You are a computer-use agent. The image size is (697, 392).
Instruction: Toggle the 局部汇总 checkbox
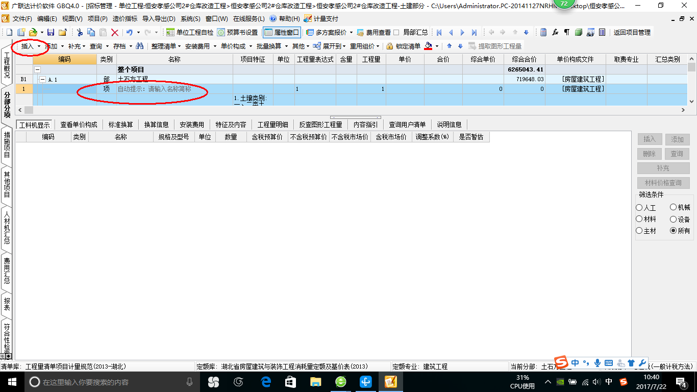click(396, 32)
